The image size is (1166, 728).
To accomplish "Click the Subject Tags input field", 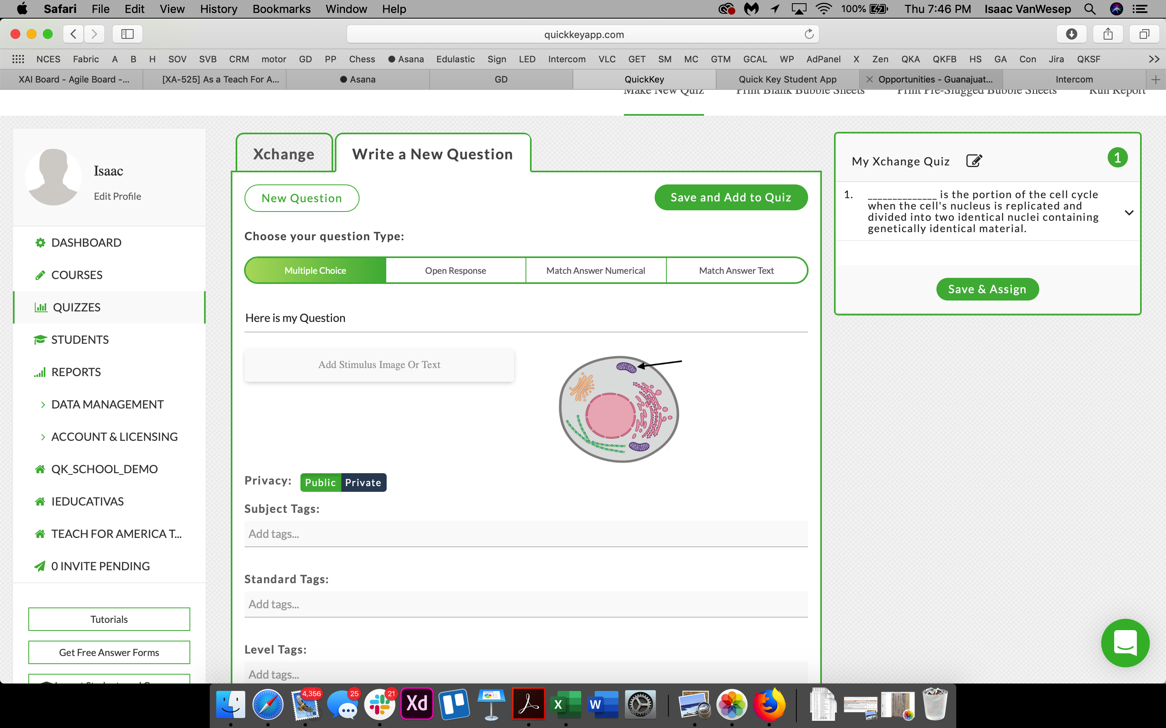I will click(x=526, y=534).
